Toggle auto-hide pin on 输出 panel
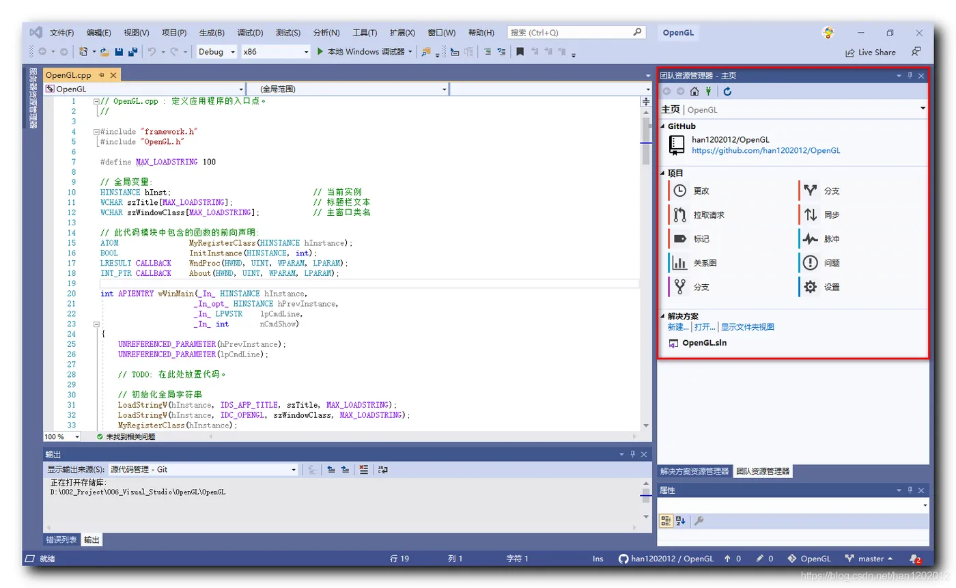The image size is (956, 588). pyautogui.click(x=632, y=454)
